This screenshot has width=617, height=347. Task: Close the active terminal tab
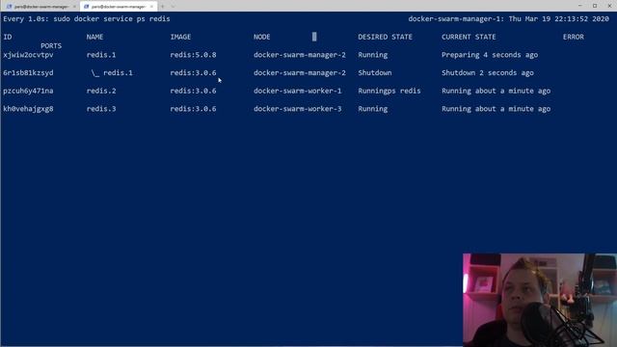pyautogui.click(x=151, y=7)
